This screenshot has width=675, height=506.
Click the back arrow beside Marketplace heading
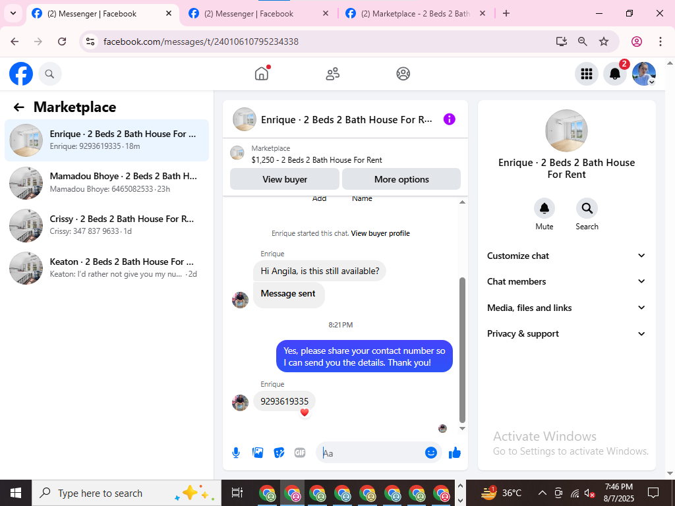pos(18,107)
